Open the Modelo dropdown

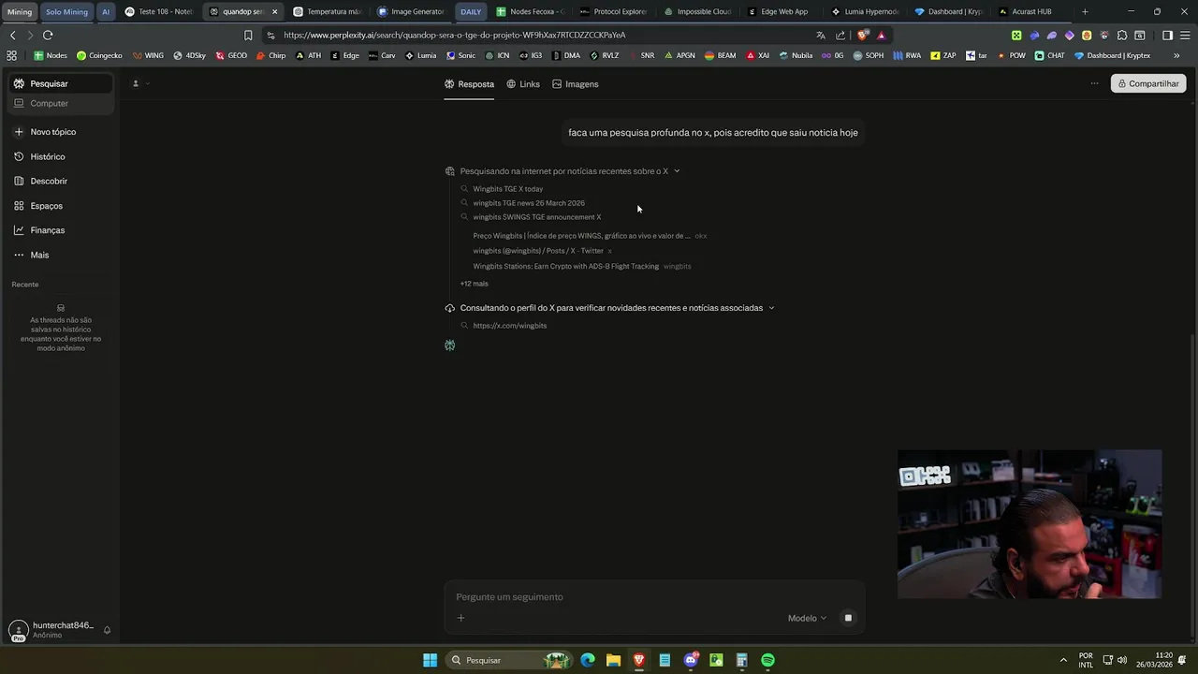[807, 618]
